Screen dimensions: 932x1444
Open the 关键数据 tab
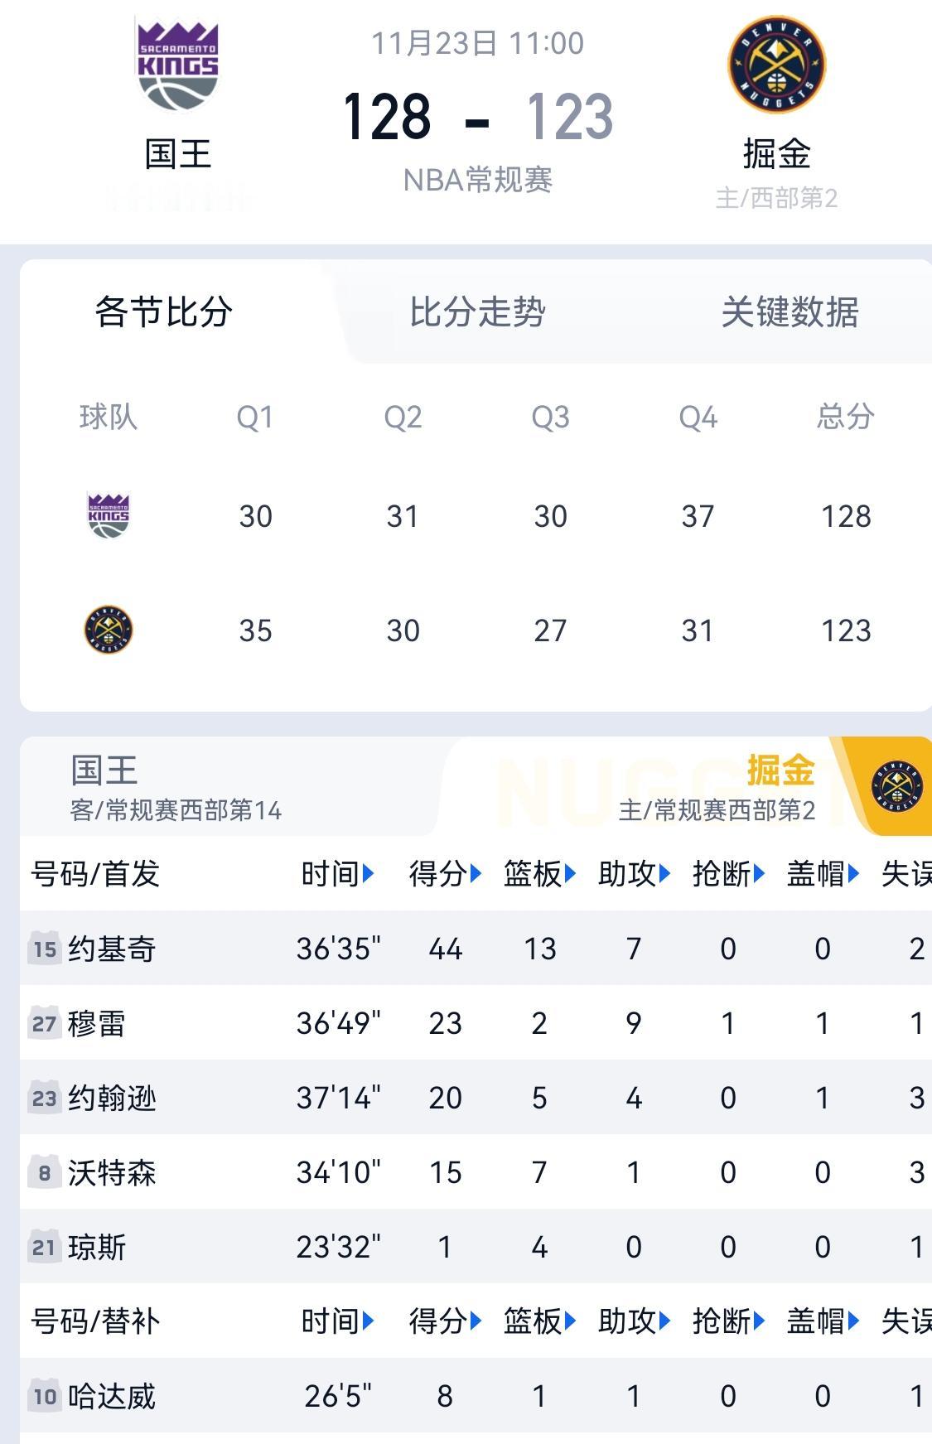point(790,312)
